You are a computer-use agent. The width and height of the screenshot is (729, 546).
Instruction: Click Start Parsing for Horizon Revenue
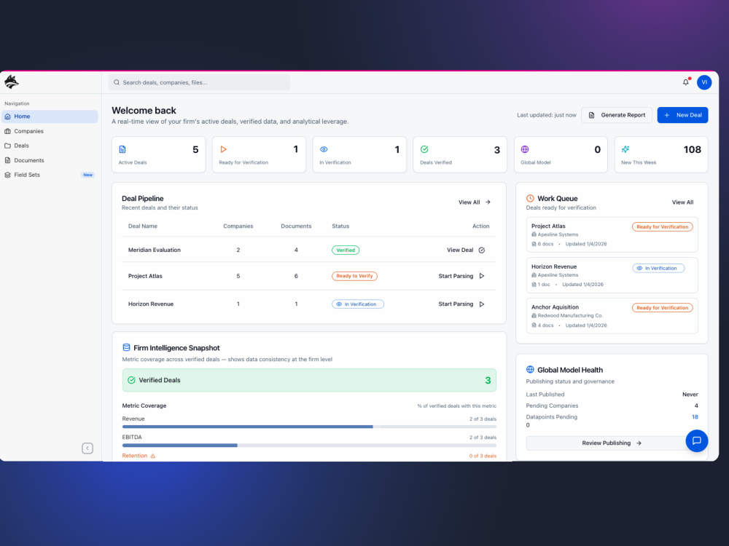pos(461,304)
